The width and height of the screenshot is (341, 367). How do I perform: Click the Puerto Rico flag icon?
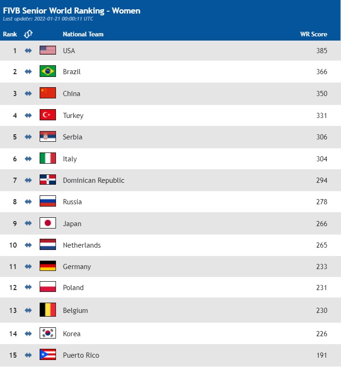pos(48,355)
